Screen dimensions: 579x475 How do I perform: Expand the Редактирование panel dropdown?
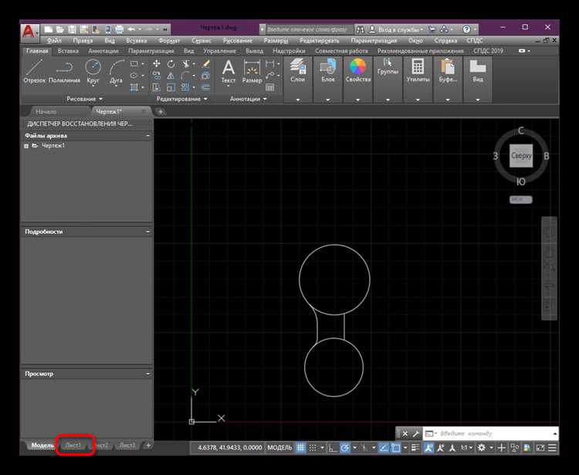[181, 99]
